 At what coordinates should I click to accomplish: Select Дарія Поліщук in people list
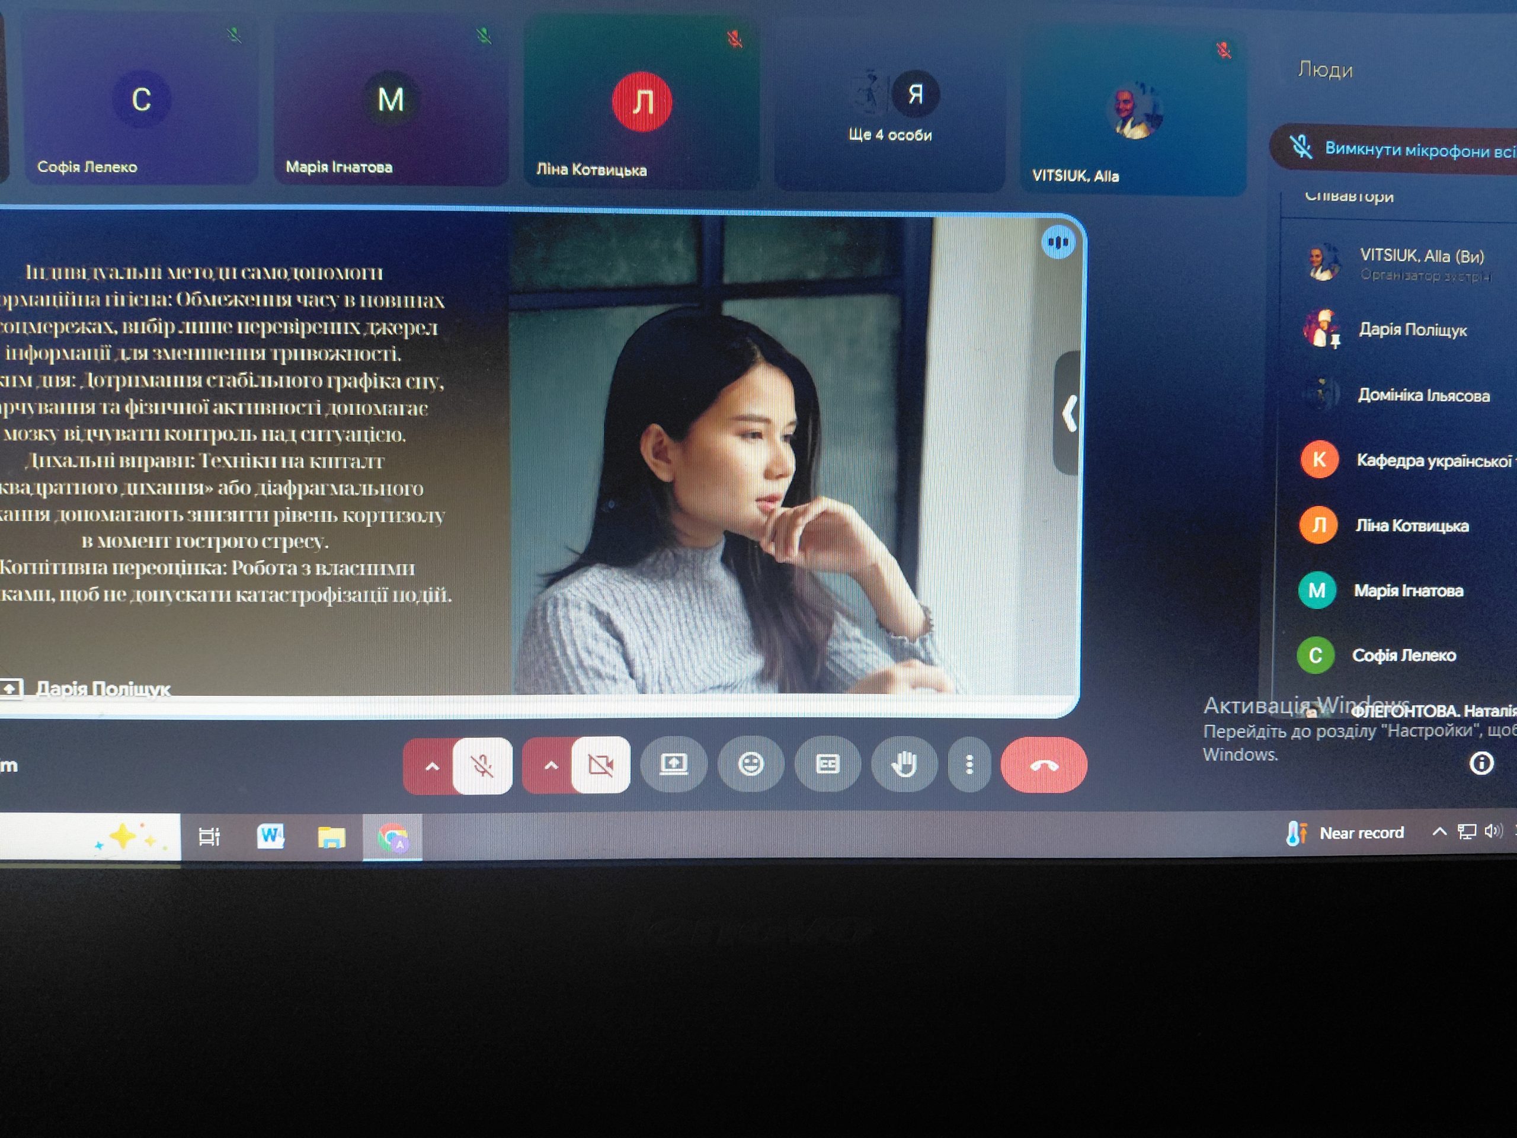1412,330
